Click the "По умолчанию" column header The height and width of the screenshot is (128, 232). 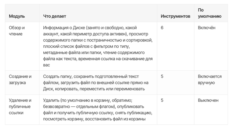point(210,13)
